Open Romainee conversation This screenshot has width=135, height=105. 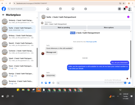coord(18,82)
